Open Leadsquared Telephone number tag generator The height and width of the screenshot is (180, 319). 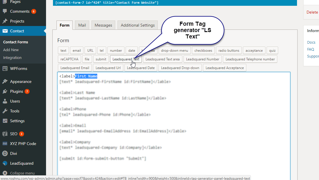[250, 59]
